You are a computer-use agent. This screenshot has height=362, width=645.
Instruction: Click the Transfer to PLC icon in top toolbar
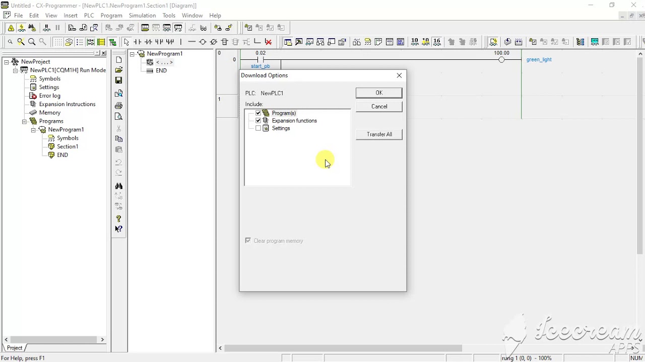tap(72, 28)
